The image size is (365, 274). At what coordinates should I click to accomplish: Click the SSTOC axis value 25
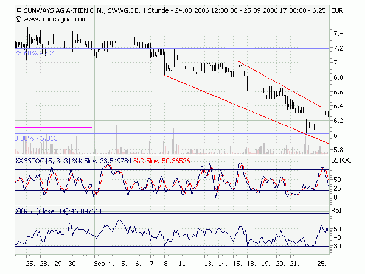(337, 188)
